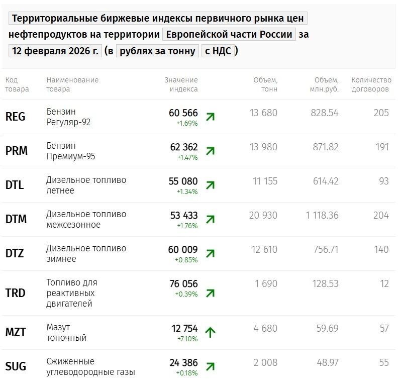Click the trend arrow in the PRM row
This screenshot has height=387, width=402.
point(210,151)
